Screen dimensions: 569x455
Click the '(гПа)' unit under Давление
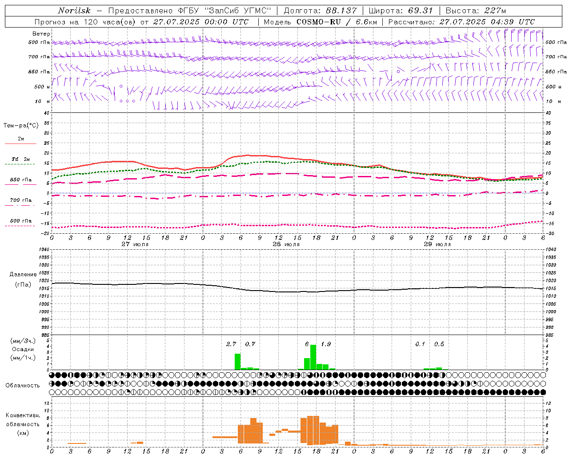tap(23, 285)
